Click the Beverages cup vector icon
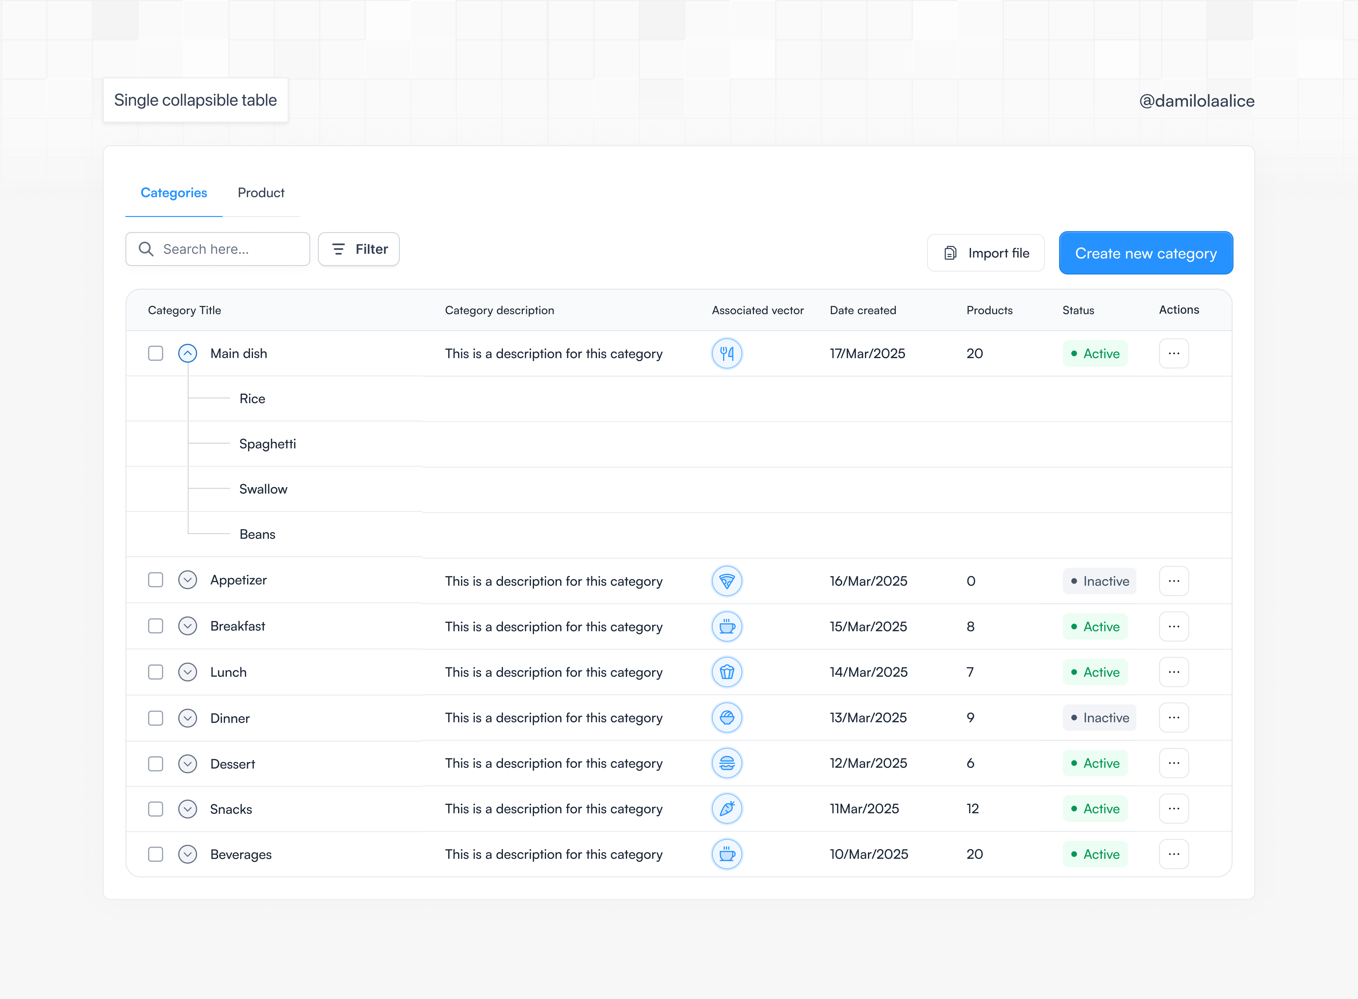1358x999 pixels. point(727,854)
